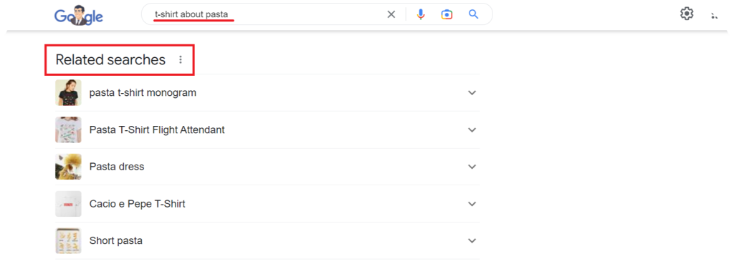Click the pasta t-shirt monogram thumbnail
Screen dimensions: 734x264
68,92
